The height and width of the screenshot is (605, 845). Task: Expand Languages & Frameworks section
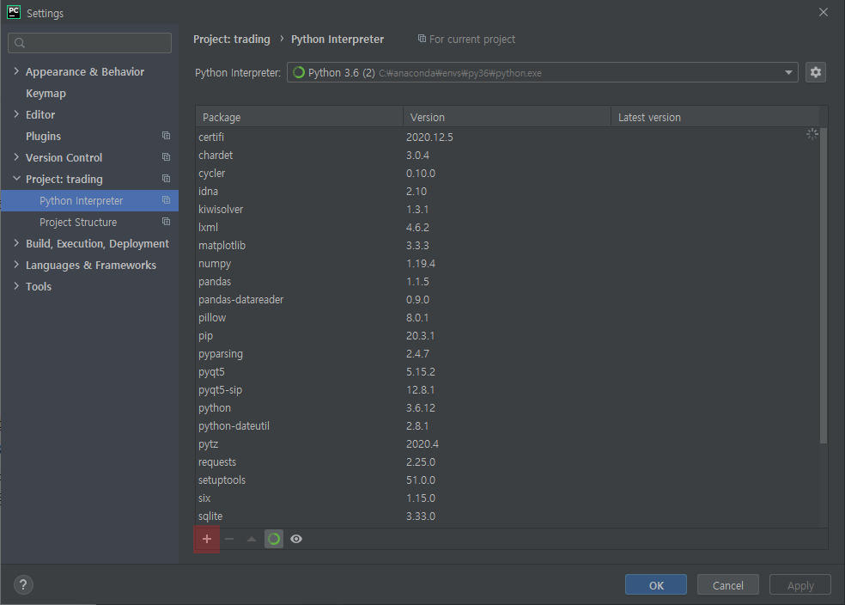(16, 265)
